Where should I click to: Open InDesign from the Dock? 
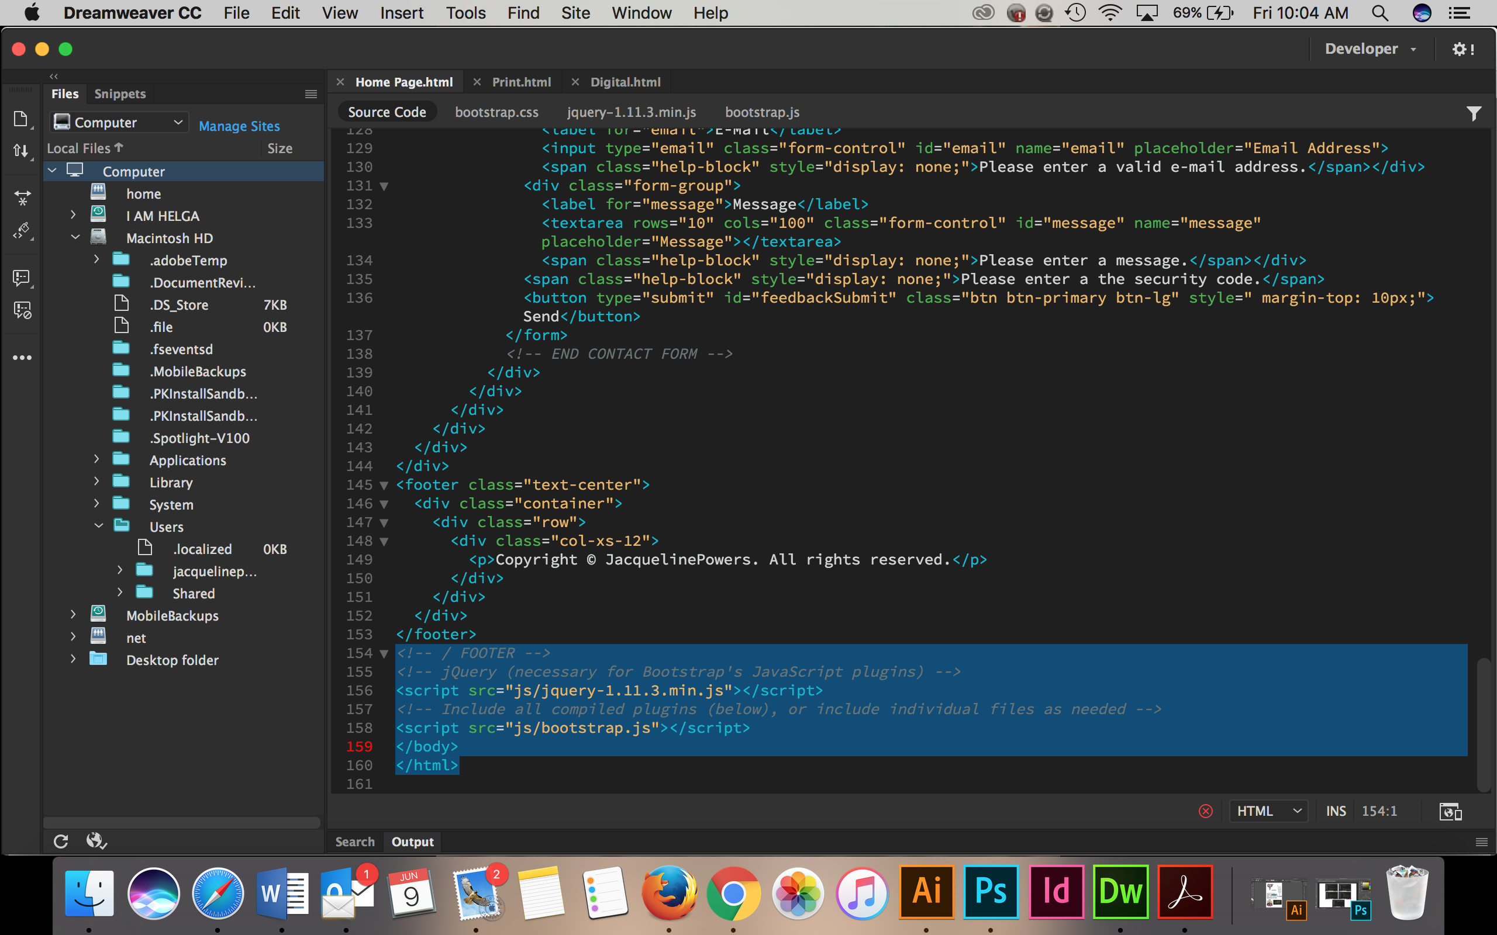pos(1056,892)
